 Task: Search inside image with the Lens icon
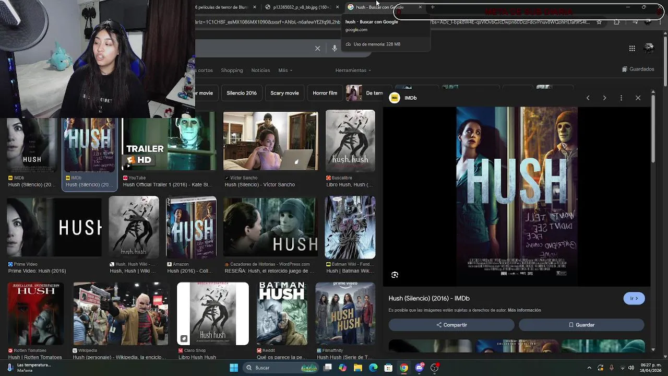point(395,275)
